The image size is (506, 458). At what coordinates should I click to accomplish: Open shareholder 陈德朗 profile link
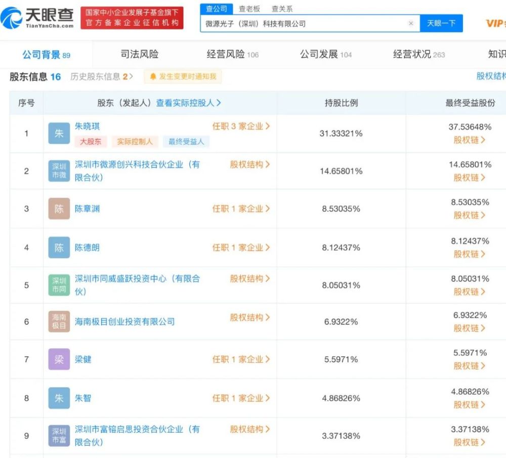coord(87,247)
